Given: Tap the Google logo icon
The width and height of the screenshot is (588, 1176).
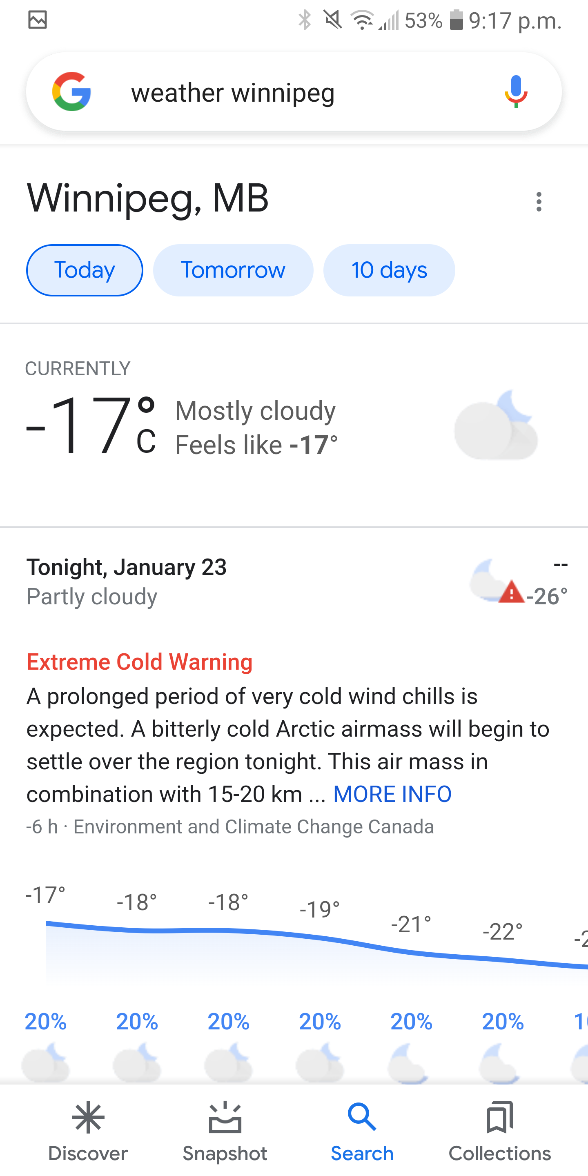Looking at the screenshot, I should tap(72, 92).
